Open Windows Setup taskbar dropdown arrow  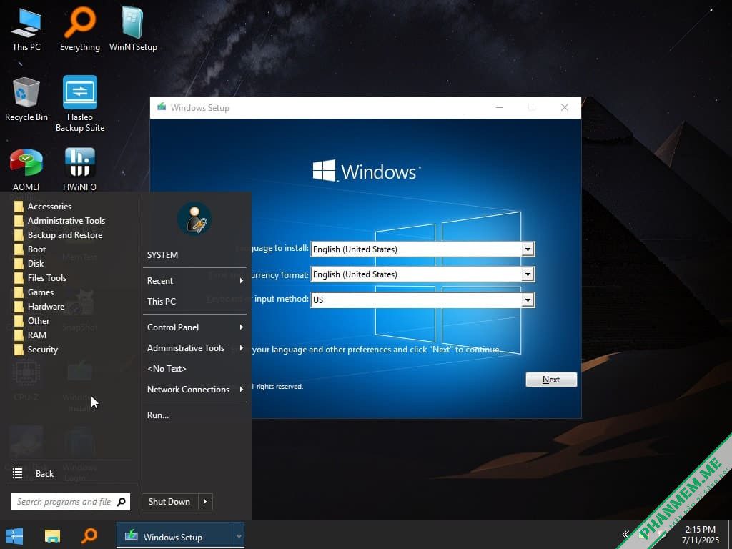click(x=239, y=536)
